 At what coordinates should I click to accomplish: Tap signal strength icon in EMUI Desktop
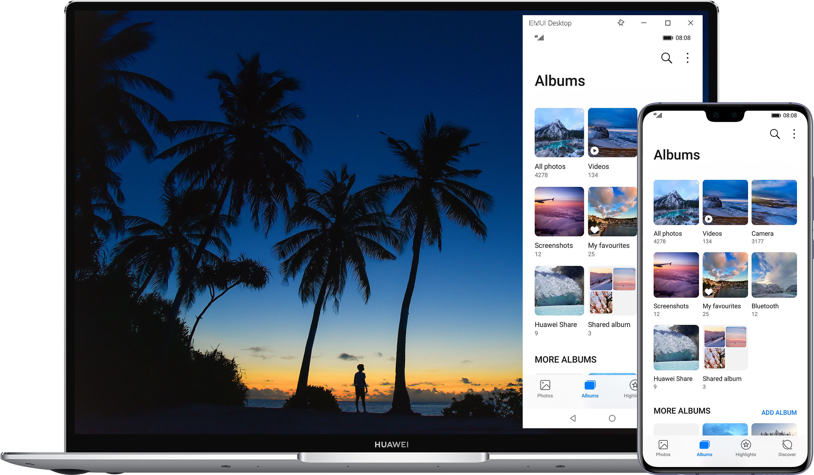(x=539, y=37)
